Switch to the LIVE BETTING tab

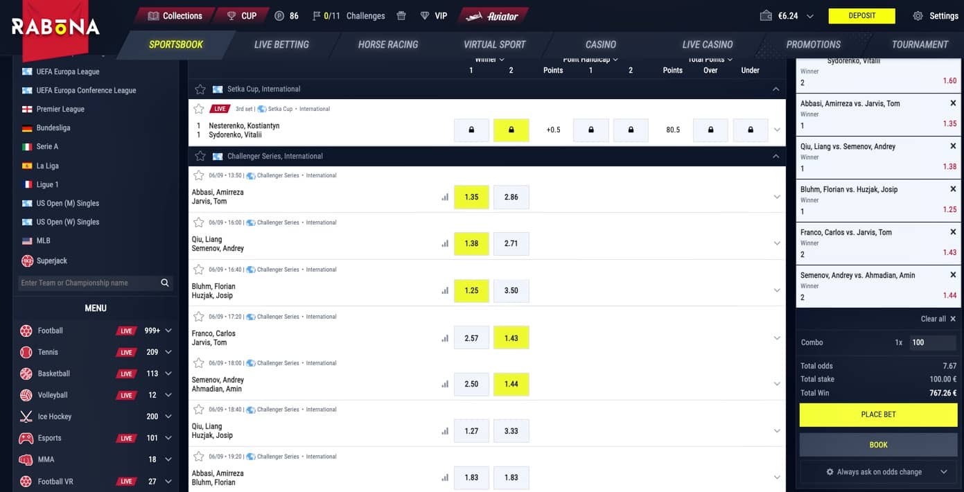281,44
